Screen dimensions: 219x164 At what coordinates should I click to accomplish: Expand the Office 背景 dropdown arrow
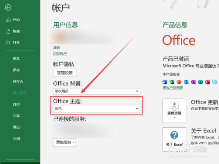point(137,91)
